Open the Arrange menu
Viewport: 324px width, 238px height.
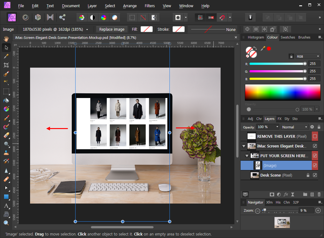tap(130, 6)
